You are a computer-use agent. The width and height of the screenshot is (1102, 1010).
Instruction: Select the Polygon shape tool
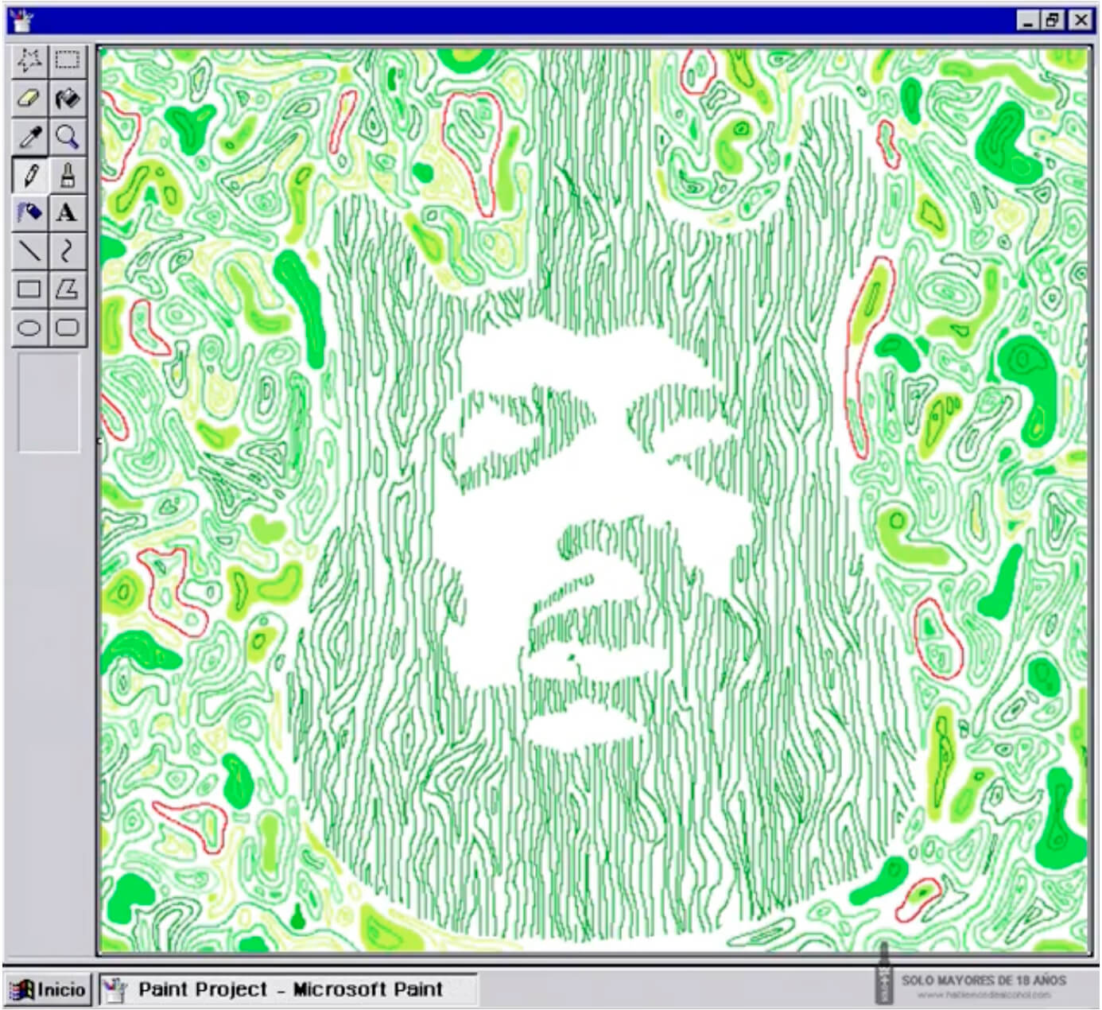tap(68, 289)
